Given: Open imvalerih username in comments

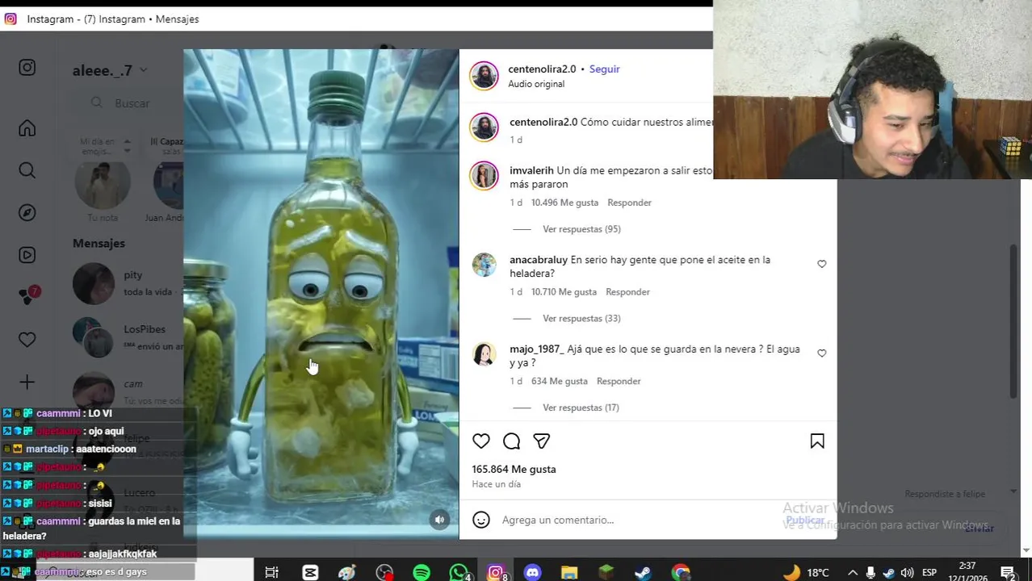Looking at the screenshot, I should (x=531, y=170).
